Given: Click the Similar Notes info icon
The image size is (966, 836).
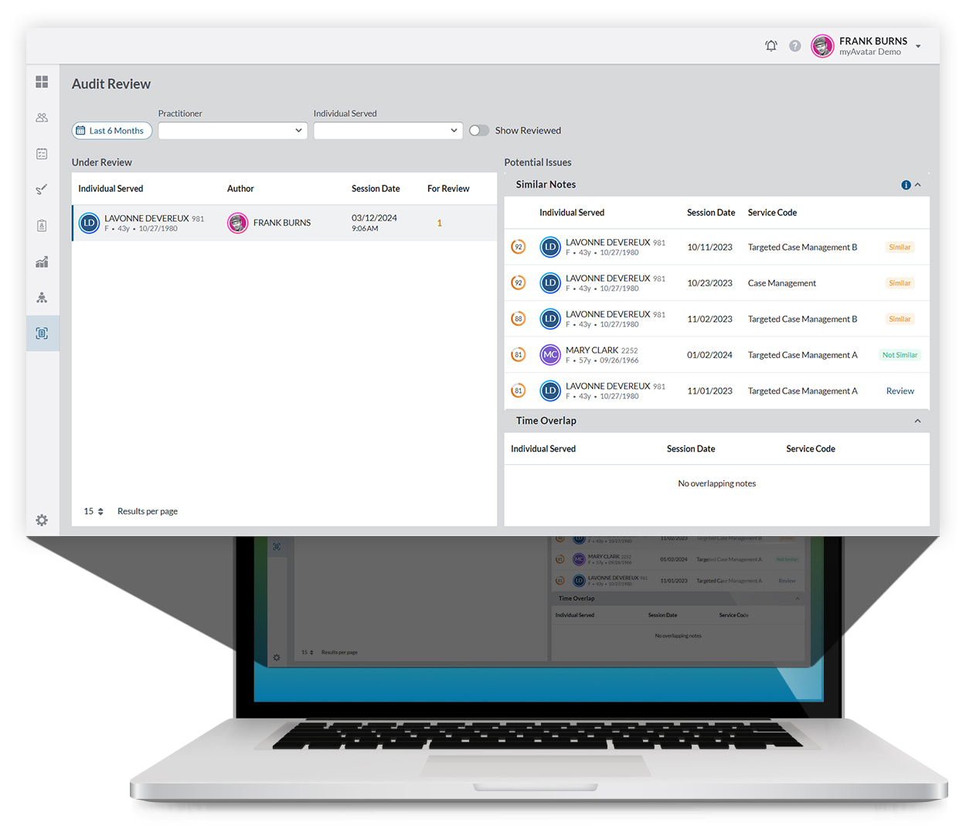Looking at the screenshot, I should (906, 185).
